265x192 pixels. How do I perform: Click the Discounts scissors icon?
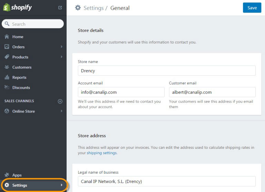pyautogui.click(x=7, y=87)
